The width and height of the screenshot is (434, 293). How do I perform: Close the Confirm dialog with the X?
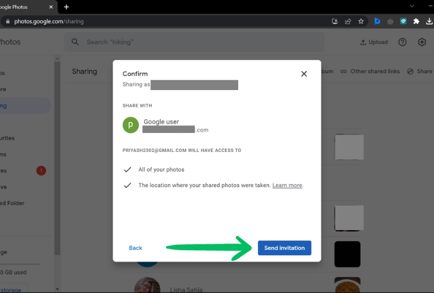[x=304, y=74]
